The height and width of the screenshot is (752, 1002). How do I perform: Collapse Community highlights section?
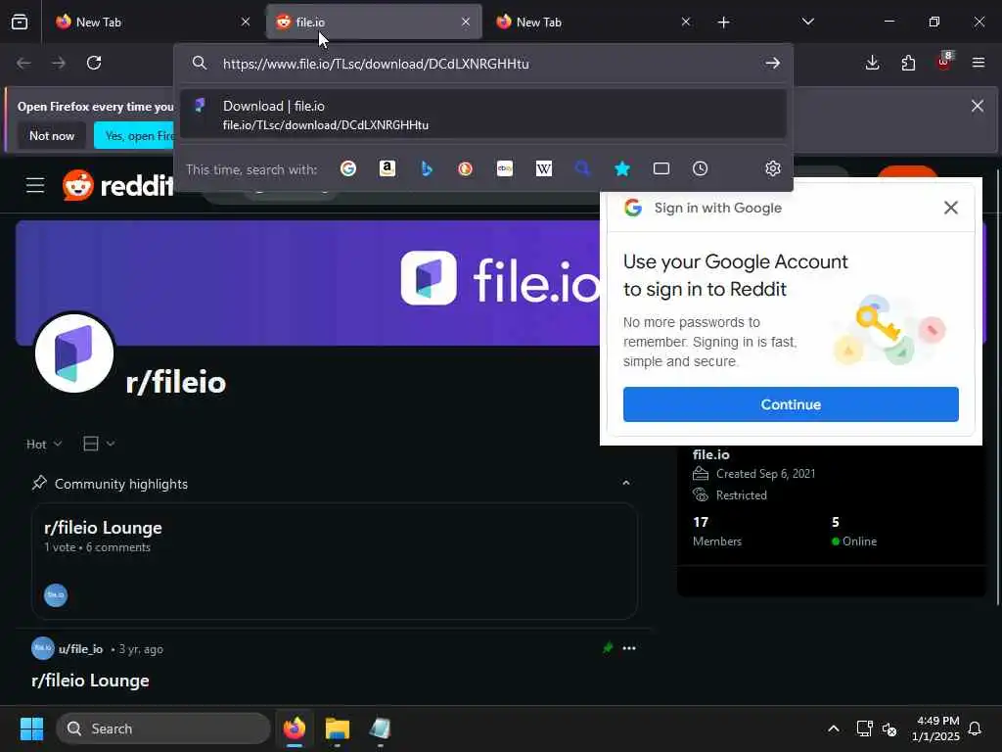point(626,483)
